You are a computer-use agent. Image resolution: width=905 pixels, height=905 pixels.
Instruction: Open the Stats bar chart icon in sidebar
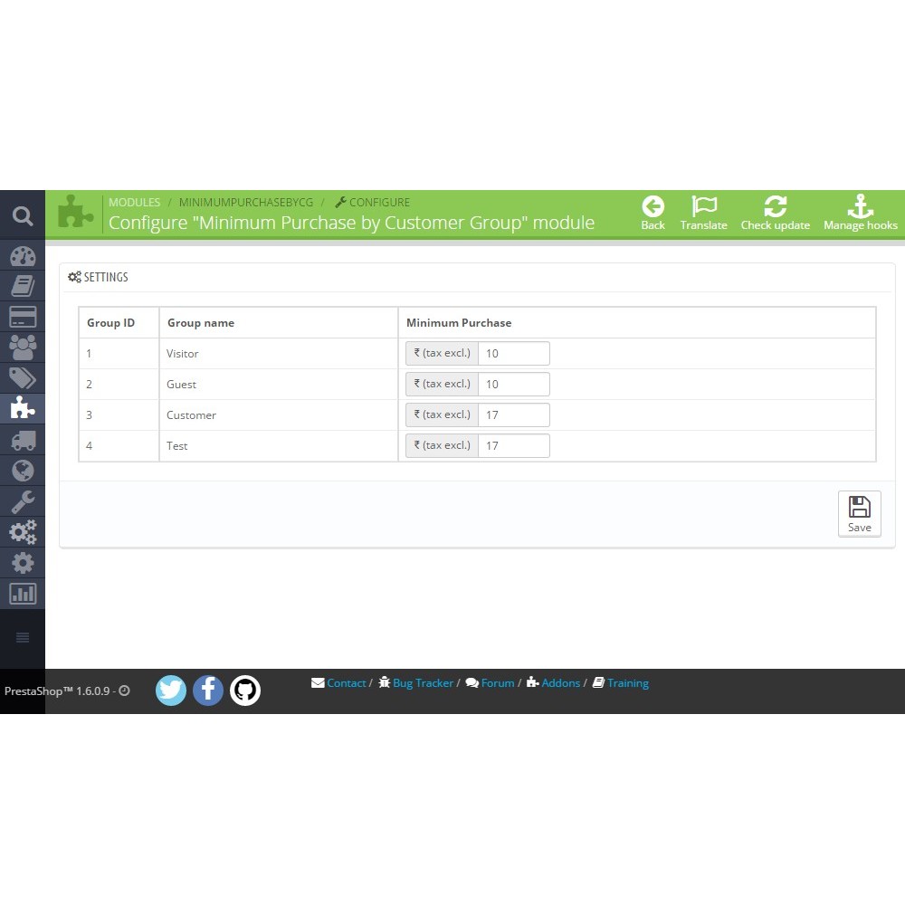(23, 594)
